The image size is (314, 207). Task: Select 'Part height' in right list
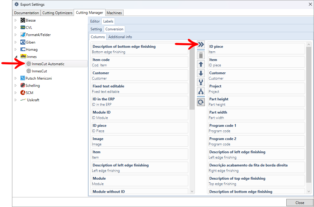(257, 102)
